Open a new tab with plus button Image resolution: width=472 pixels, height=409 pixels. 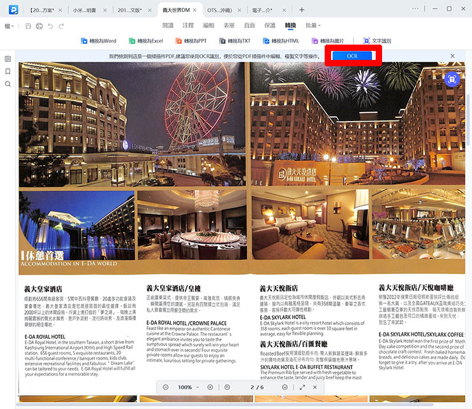(x=302, y=10)
